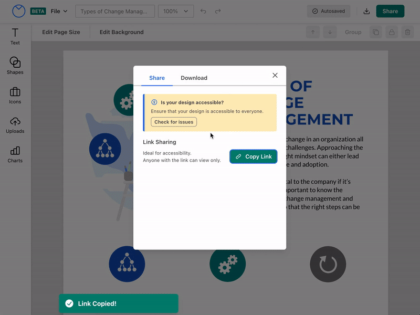Click the undo arrow in the top bar
Image resolution: width=420 pixels, height=315 pixels.
pos(203,10)
